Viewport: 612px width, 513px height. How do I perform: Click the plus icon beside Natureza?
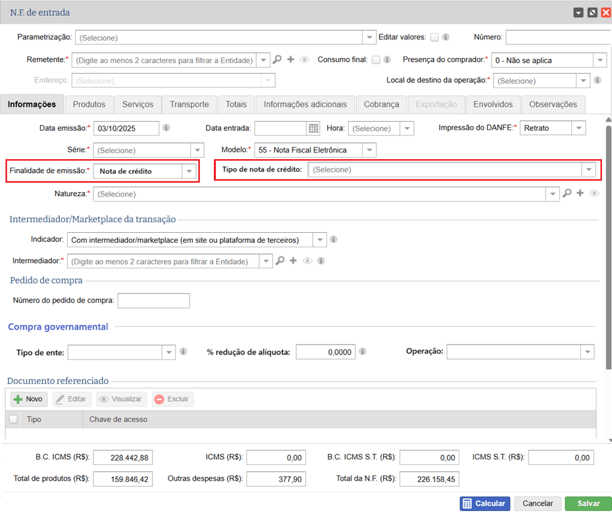[x=580, y=194]
